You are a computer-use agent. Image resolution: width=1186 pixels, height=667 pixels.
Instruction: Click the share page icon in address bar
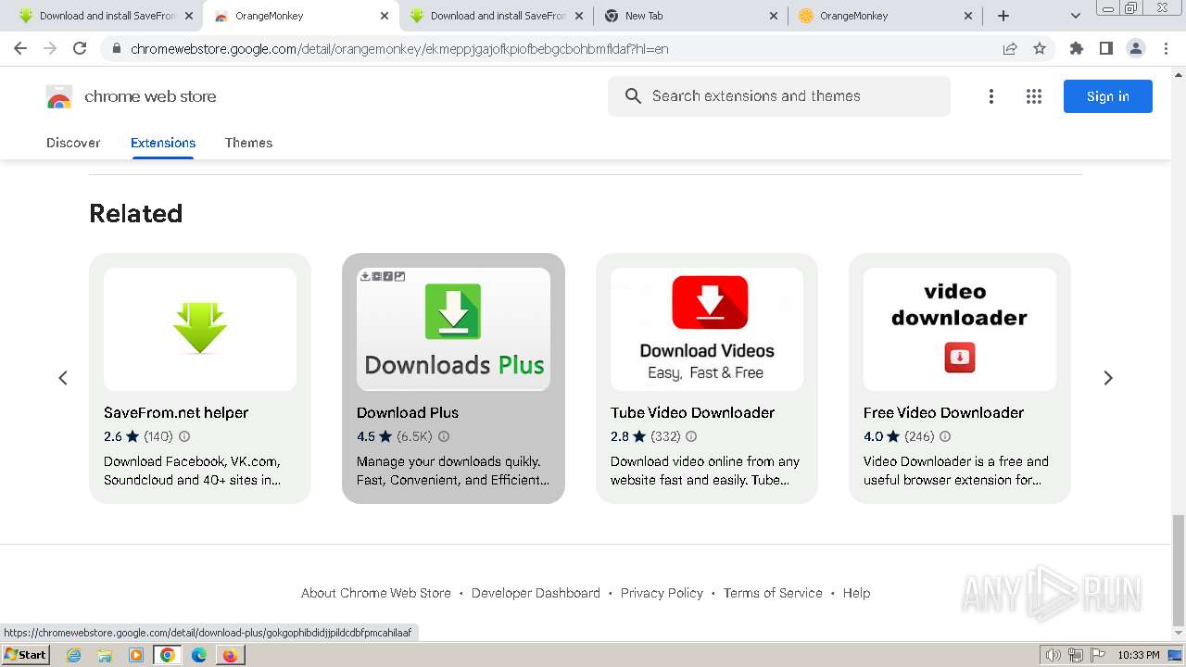tap(1010, 48)
